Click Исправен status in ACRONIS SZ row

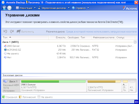click(x=121, y=50)
